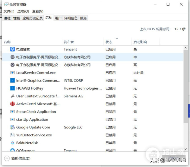190x167 pixels.
Task: Sort by the 启动影响 column header
Action: click(x=146, y=42)
